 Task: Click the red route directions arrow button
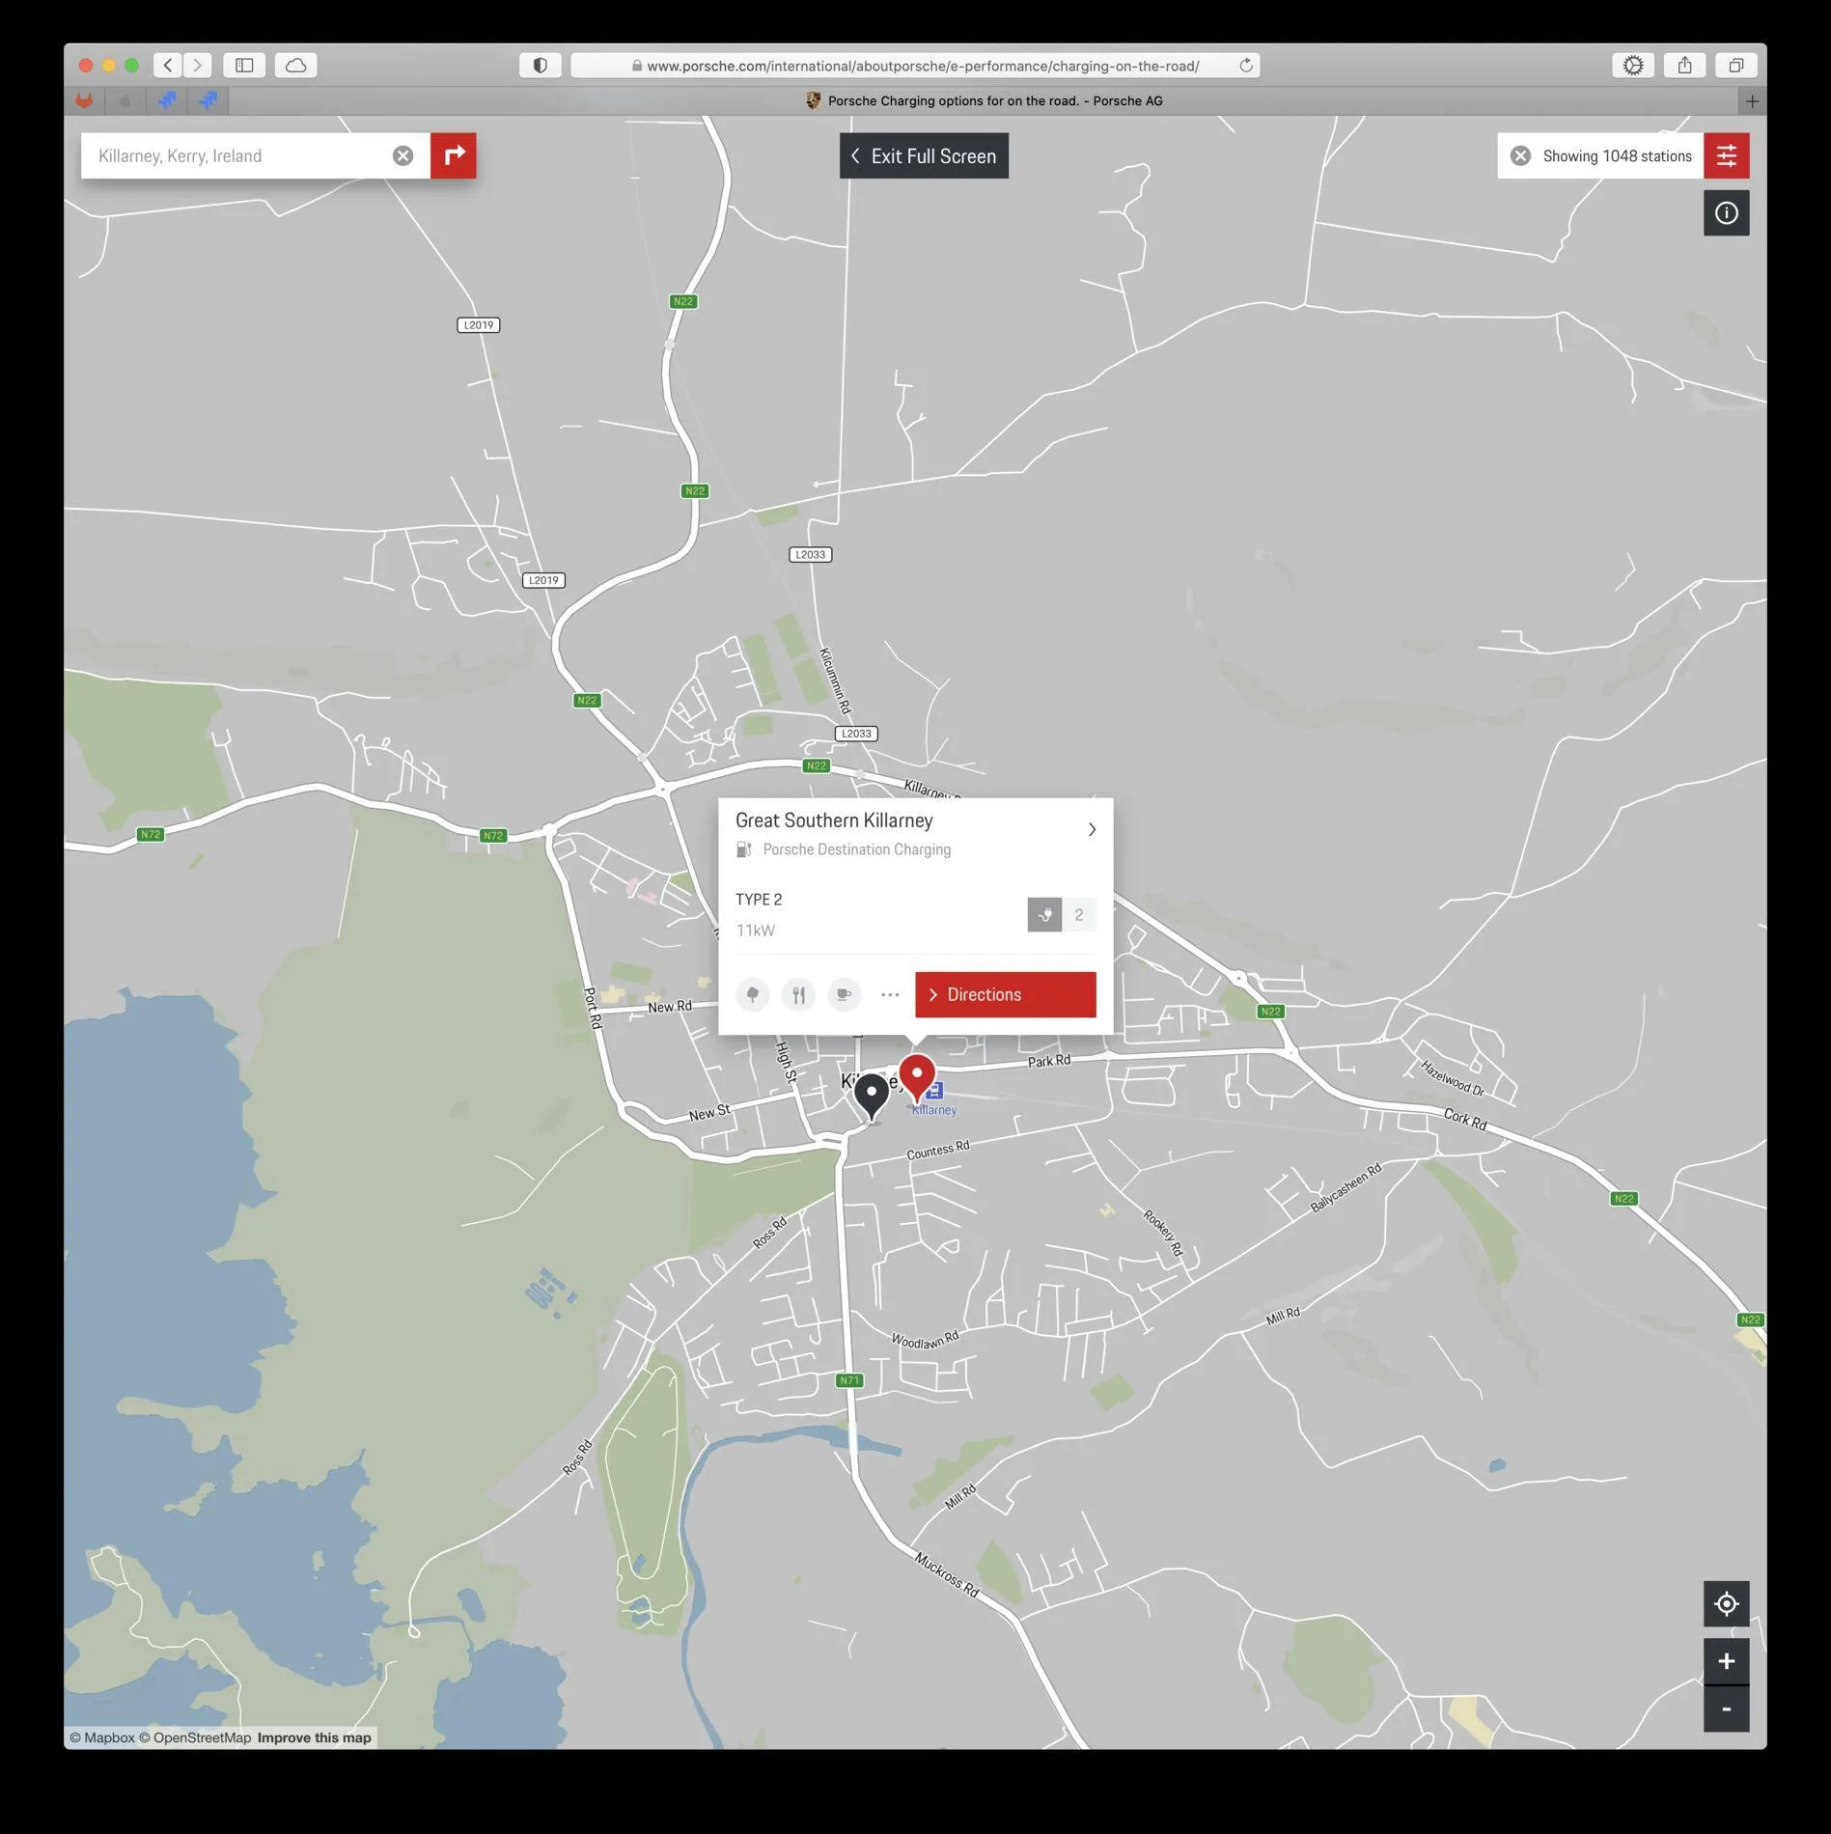454,155
